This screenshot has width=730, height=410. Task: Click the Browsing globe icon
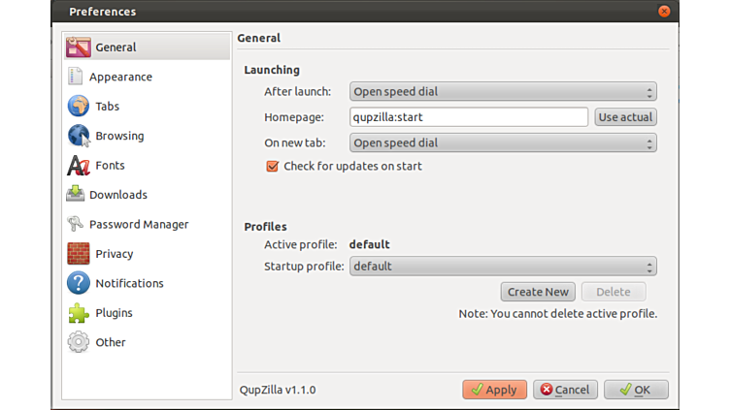point(79,136)
